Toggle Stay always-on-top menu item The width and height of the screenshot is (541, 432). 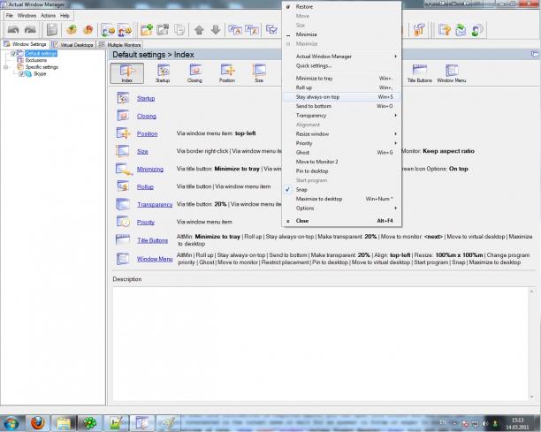point(342,97)
